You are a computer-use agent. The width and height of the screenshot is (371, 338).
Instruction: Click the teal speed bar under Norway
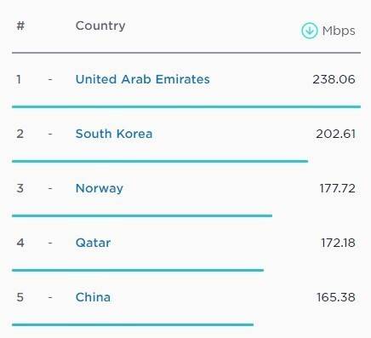(142, 215)
